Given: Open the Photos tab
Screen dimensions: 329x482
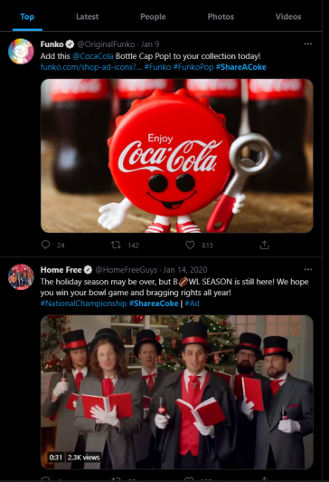Looking at the screenshot, I should [x=221, y=16].
